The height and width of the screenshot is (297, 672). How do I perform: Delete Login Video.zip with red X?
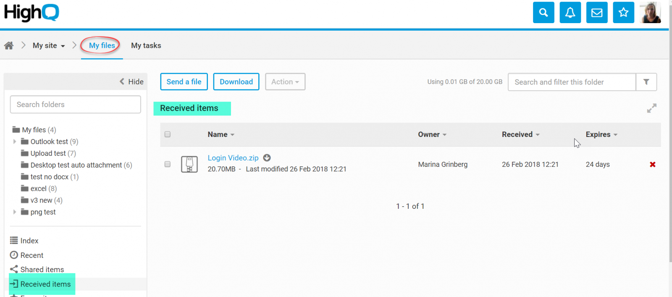pos(653,164)
